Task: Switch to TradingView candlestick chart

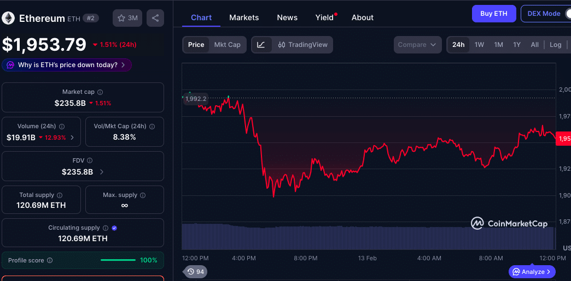Action: tap(302, 45)
